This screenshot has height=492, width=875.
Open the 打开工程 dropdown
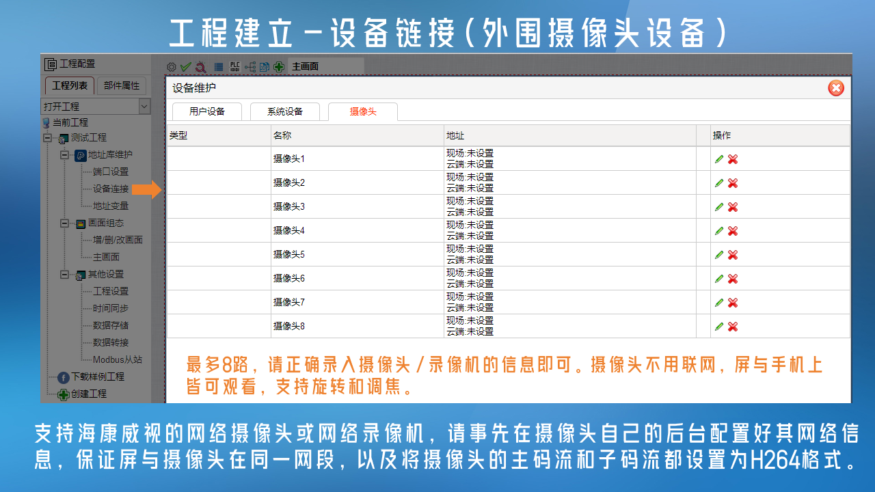pos(144,107)
